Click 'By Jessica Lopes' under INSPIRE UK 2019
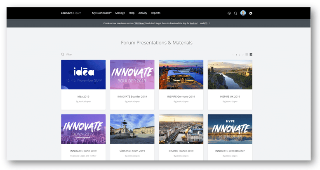This screenshot has width=320, height=170. [x=230, y=101]
